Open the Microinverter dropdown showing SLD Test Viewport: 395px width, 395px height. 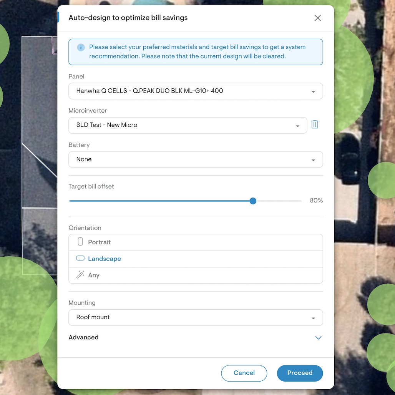188,125
